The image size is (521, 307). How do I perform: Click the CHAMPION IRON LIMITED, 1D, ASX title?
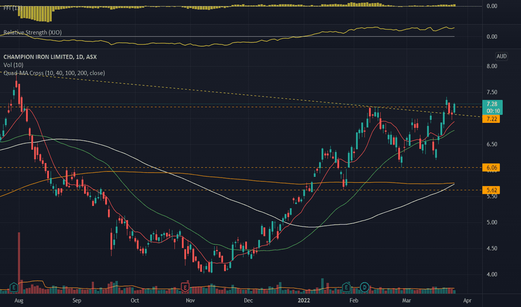coord(50,57)
